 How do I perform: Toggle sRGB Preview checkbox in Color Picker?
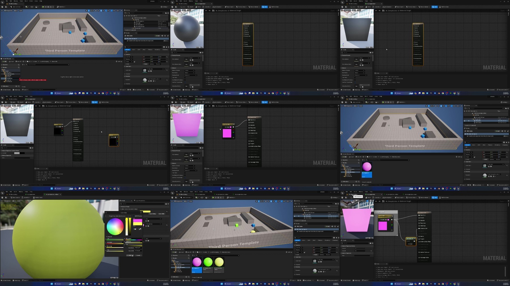coord(134,216)
